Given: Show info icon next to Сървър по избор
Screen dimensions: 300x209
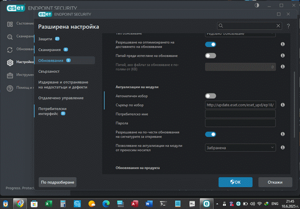Looking at the screenshot, I should 282,105.
